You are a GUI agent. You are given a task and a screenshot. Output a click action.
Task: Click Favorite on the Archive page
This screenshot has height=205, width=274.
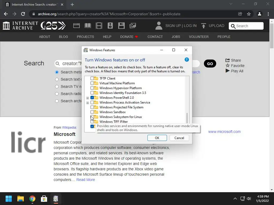(235, 66)
